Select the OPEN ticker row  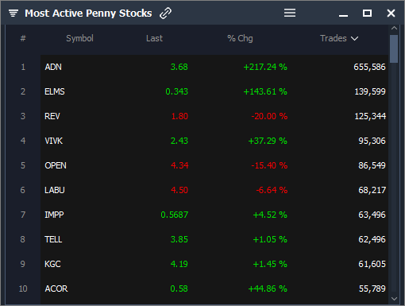click(214, 165)
